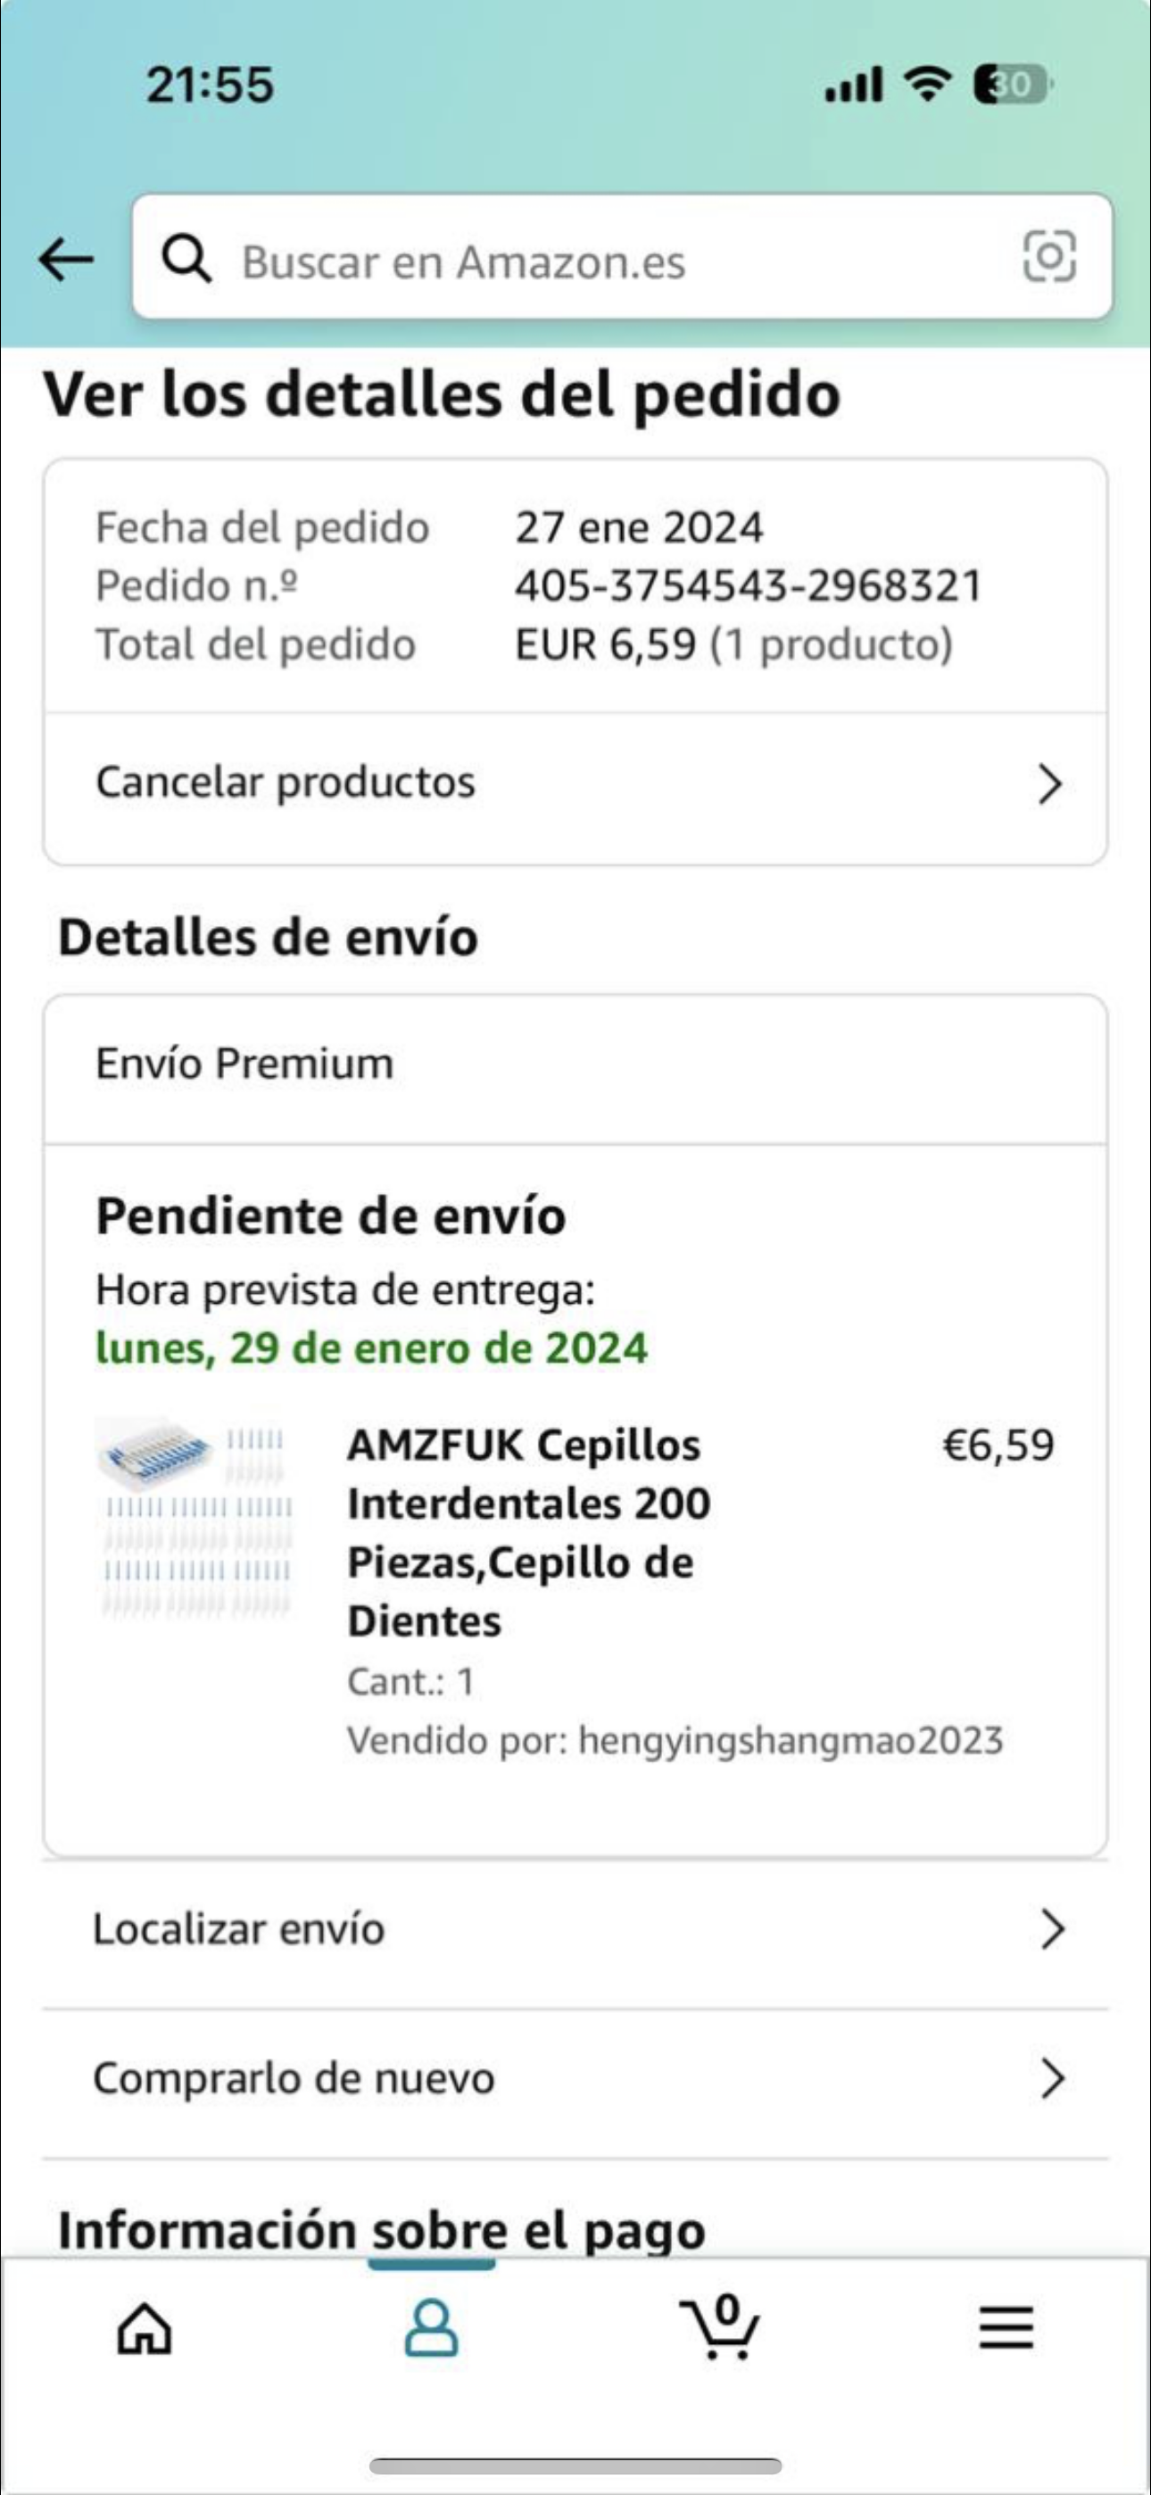Tap the WiFi status icon
The height and width of the screenshot is (2495, 1151).
927,84
